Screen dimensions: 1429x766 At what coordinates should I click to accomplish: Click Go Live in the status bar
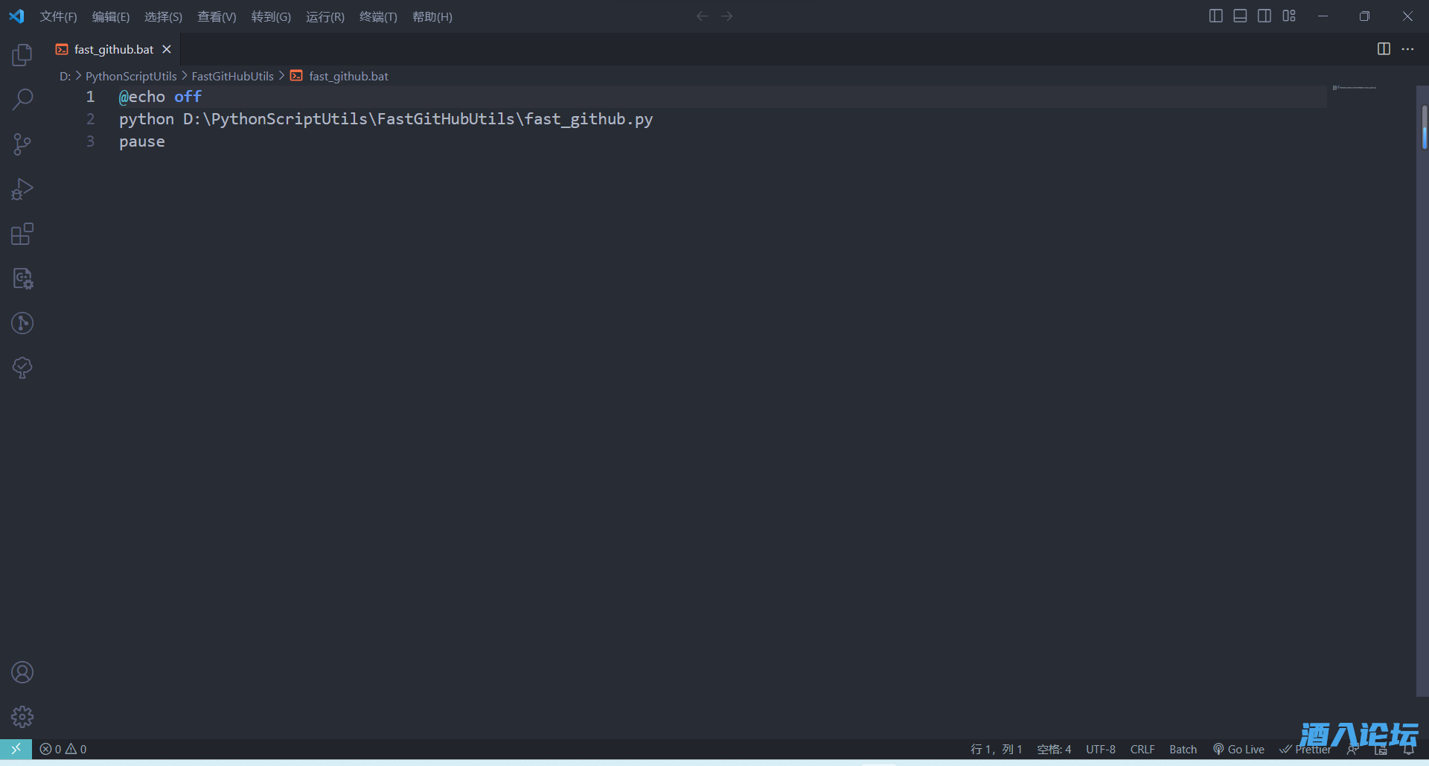click(x=1239, y=749)
